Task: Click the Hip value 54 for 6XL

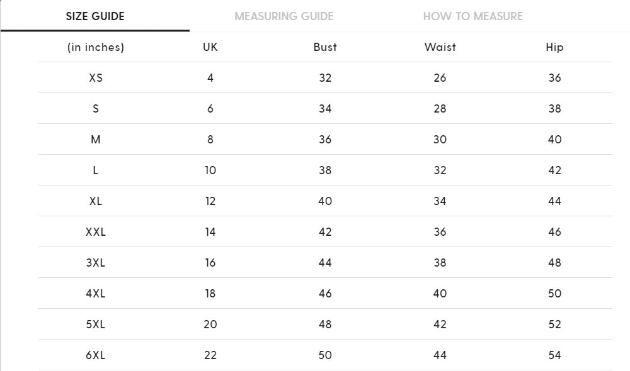Action: (x=554, y=355)
